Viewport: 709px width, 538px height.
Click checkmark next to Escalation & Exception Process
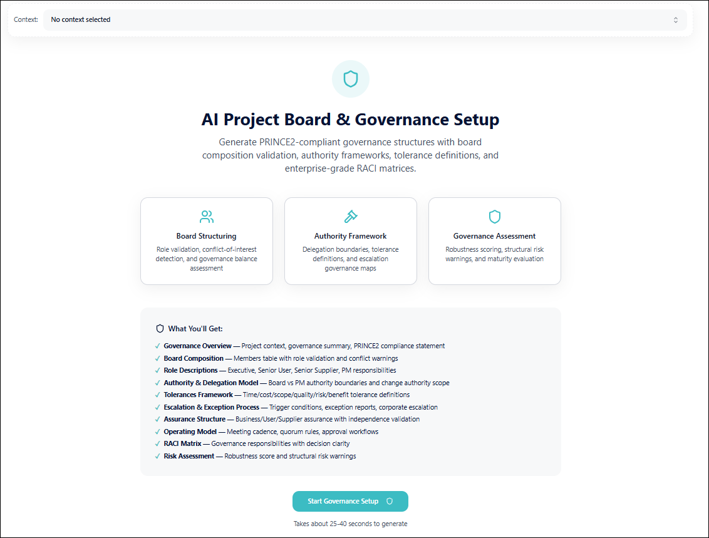157,407
